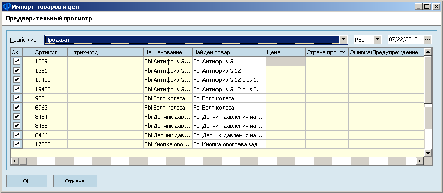Select the highlighted Цена cell for 1089
This screenshot has height=193, width=443.
286,61
